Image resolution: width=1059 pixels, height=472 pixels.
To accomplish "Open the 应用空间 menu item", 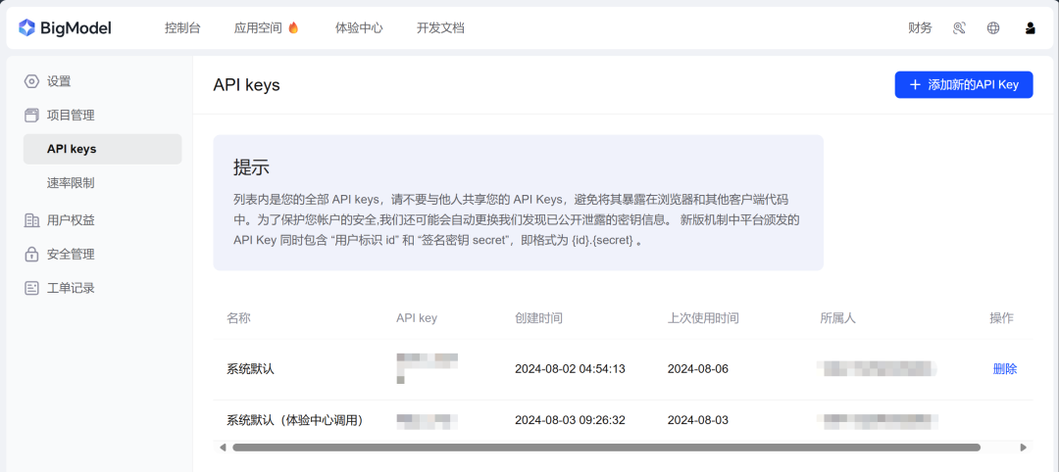I will pyautogui.click(x=258, y=27).
